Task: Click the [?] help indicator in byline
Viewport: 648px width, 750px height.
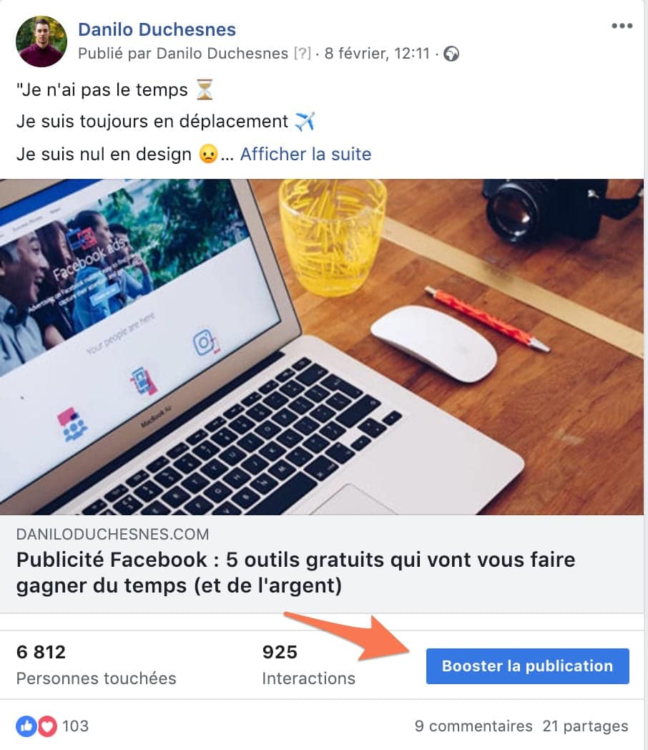Action: [302, 53]
